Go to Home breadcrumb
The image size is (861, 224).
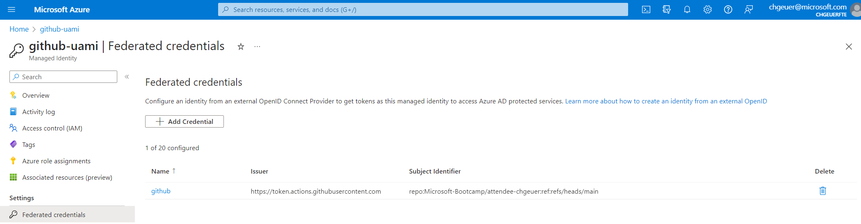pyautogui.click(x=19, y=29)
